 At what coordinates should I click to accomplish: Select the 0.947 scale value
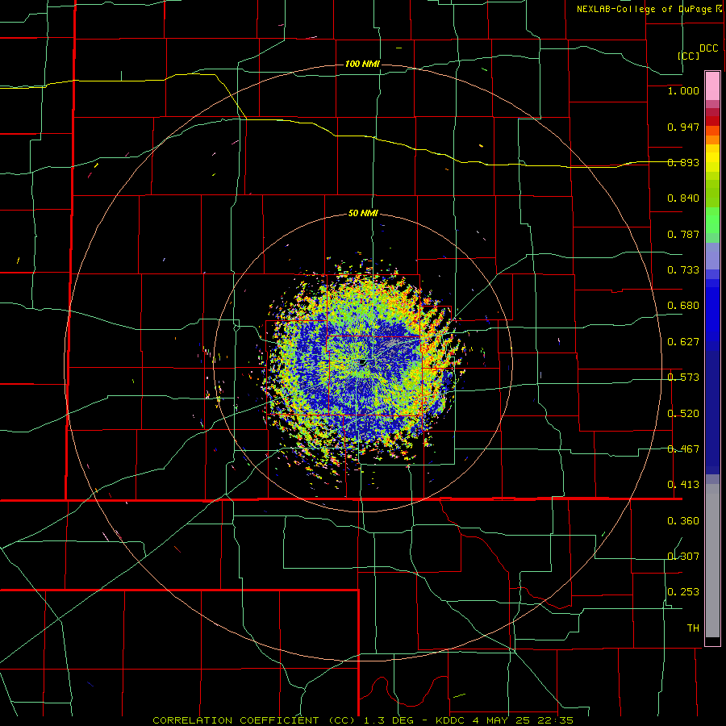683,127
